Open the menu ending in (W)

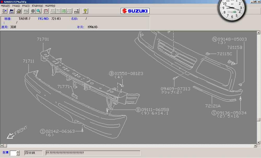point(37,6)
